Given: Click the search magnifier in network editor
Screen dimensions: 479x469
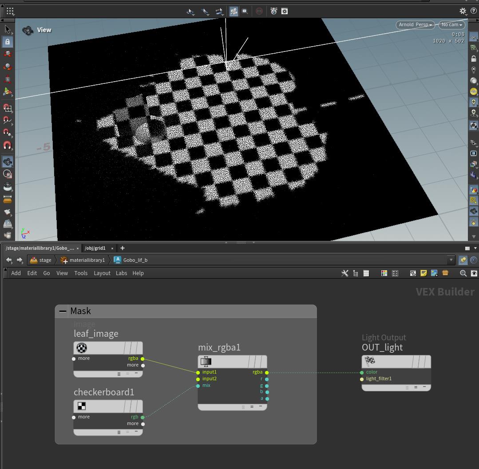Looking at the screenshot, I should (x=463, y=273).
